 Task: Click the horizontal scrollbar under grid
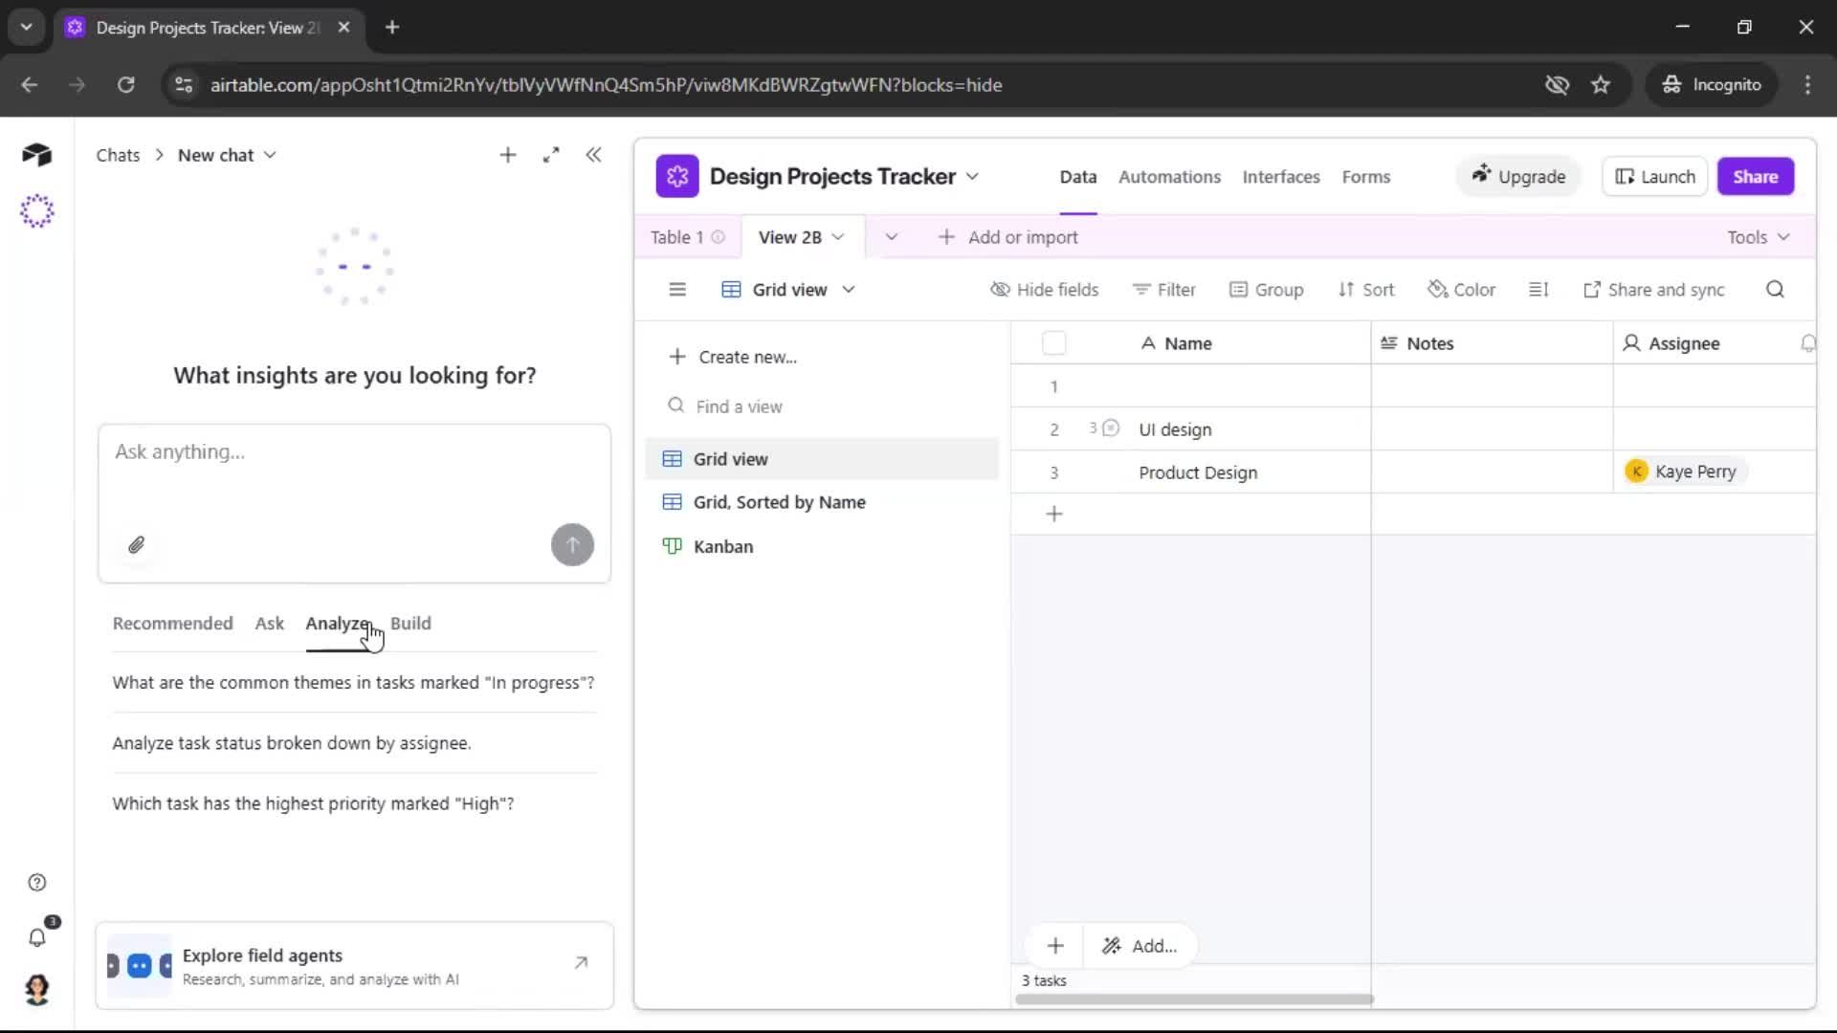1194,1000
